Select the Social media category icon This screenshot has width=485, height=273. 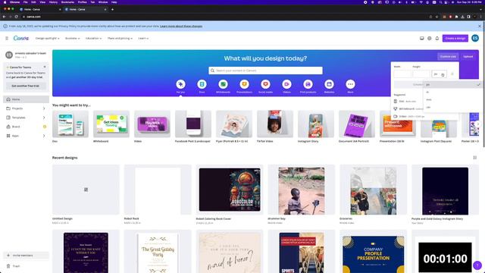265,84
